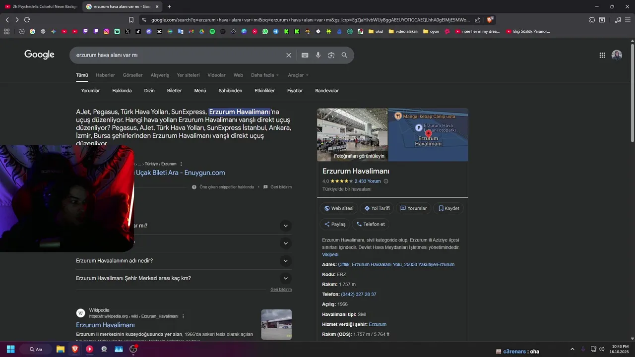This screenshot has width=635, height=357.
Task: Open the info icon beside 2.433 Yorum
Action: [x=386, y=181]
